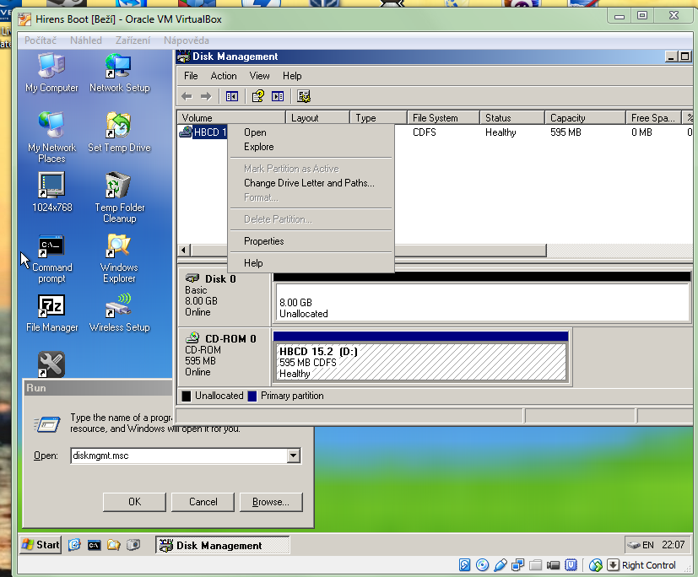Viewport: 698px width, 577px height.
Task: Click the 22:07 clock in system tray
Action: coord(673,545)
